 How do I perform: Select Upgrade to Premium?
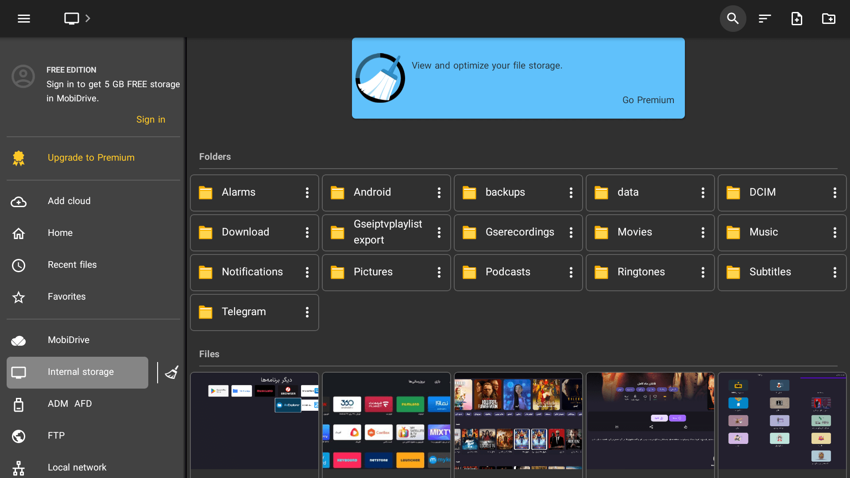91,158
